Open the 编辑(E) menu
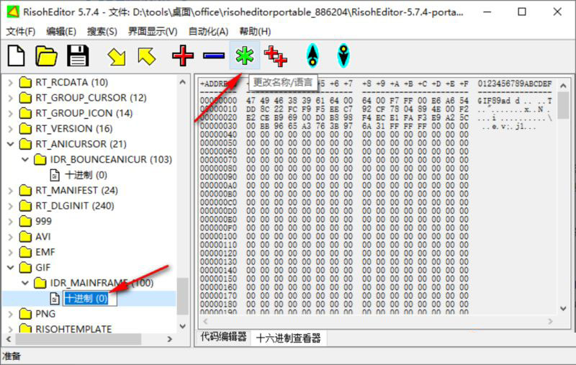This screenshot has width=576, height=365. coord(61,31)
